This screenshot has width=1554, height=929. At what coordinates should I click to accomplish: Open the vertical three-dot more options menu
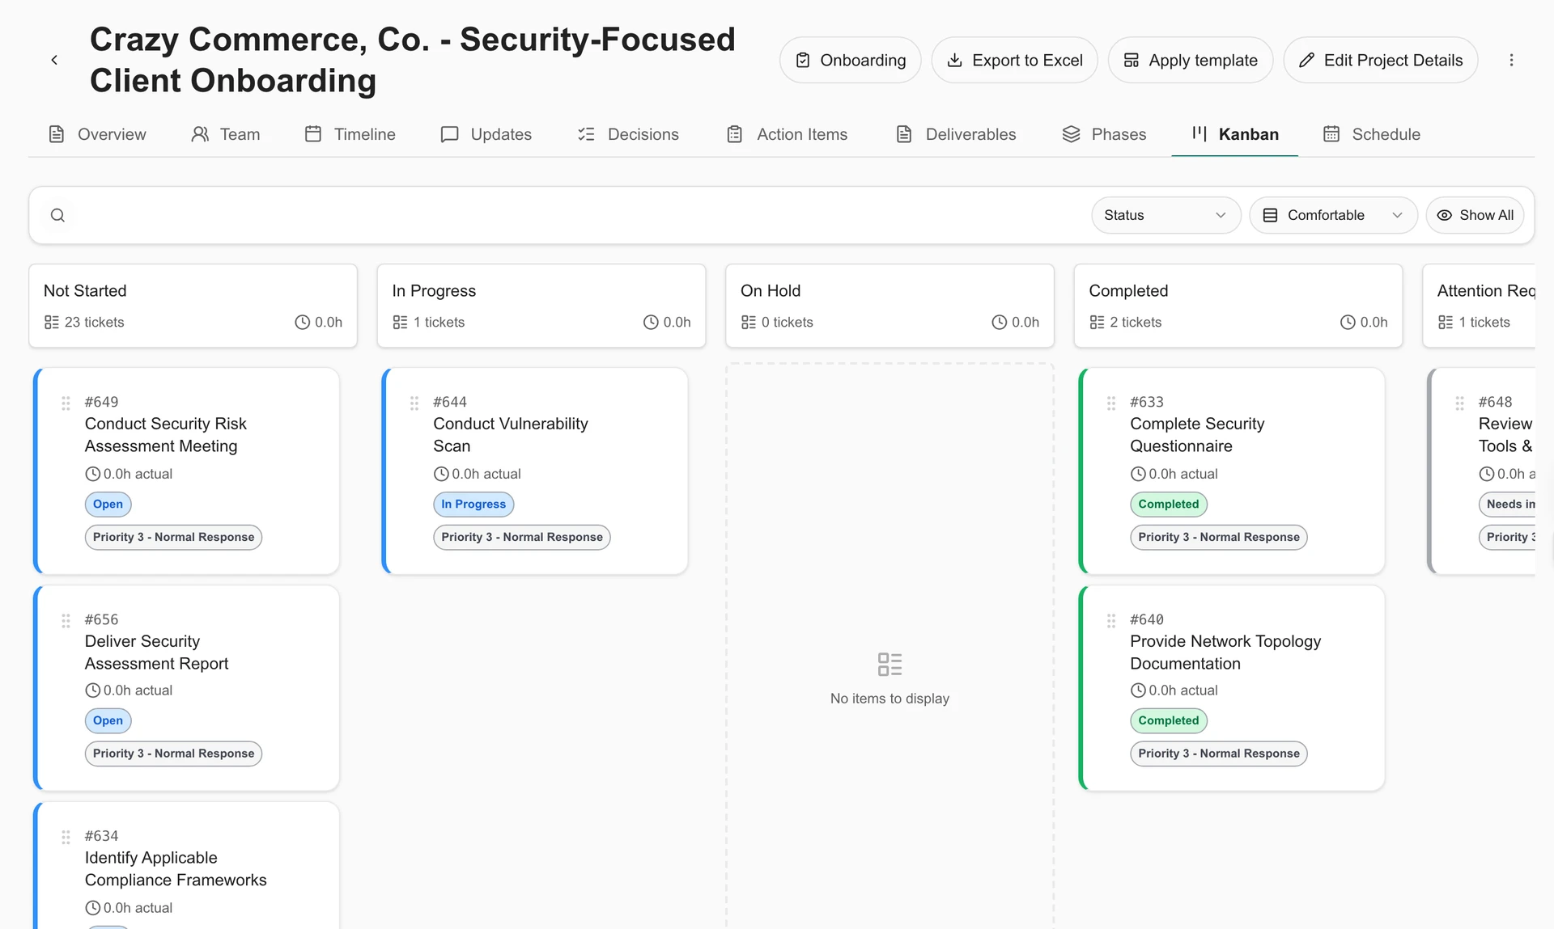coord(1511,60)
